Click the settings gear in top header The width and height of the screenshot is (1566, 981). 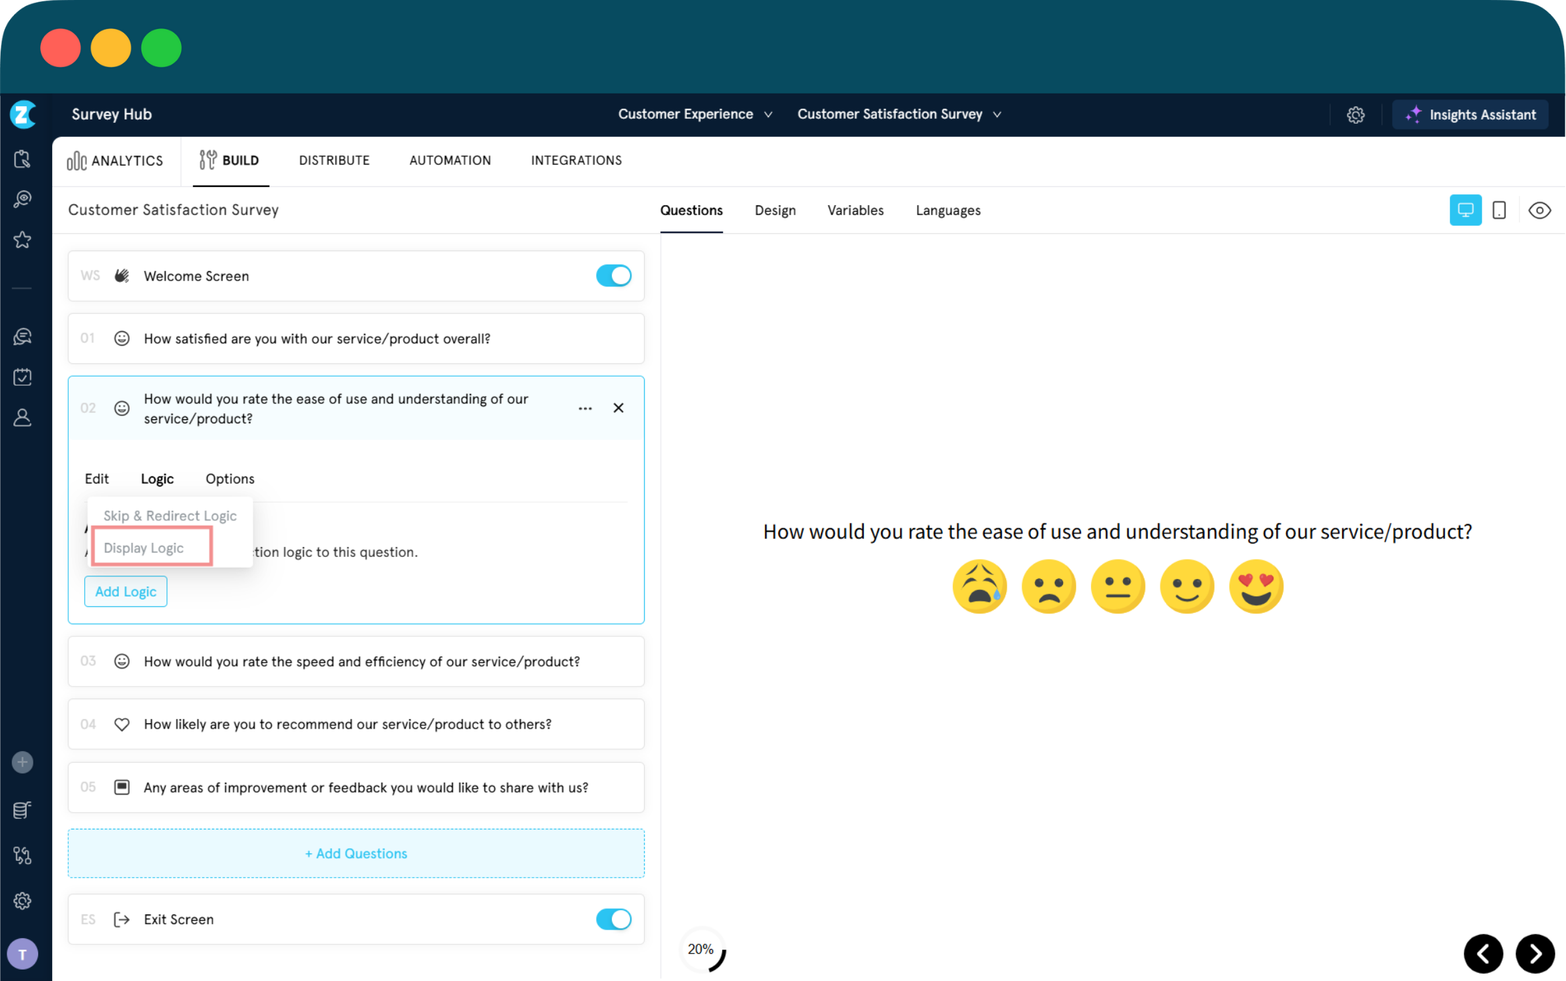pos(1356,115)
